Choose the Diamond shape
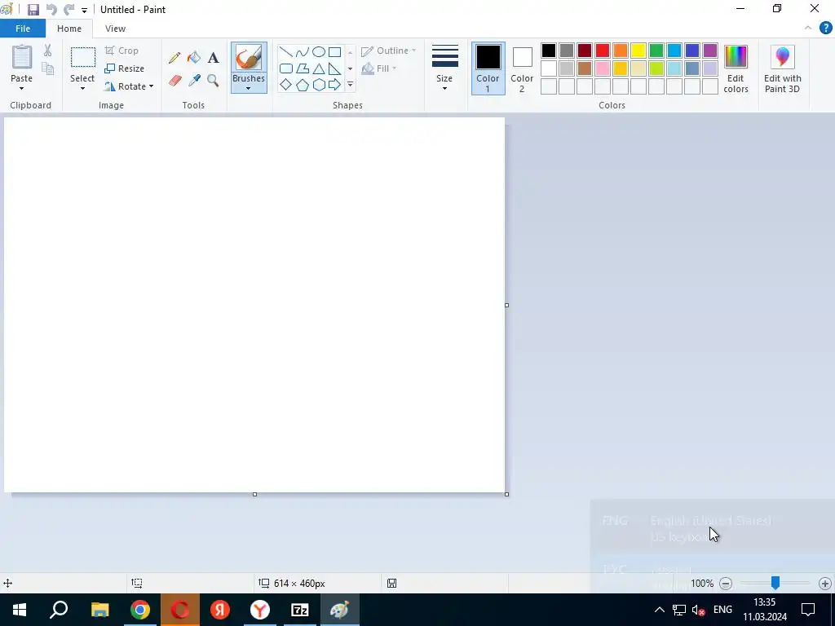 286,85
